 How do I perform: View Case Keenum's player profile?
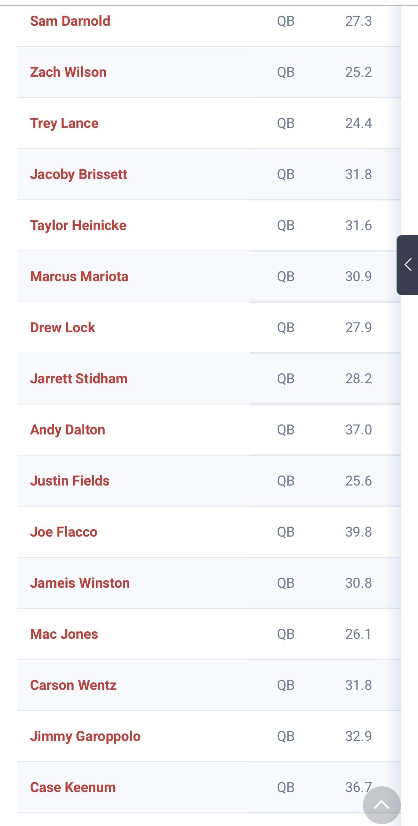pyautogui.click(x=73, y=788)
